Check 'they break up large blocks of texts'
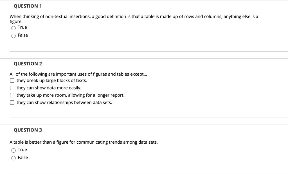This screenshot has height=174, width=288. (12, 81)
